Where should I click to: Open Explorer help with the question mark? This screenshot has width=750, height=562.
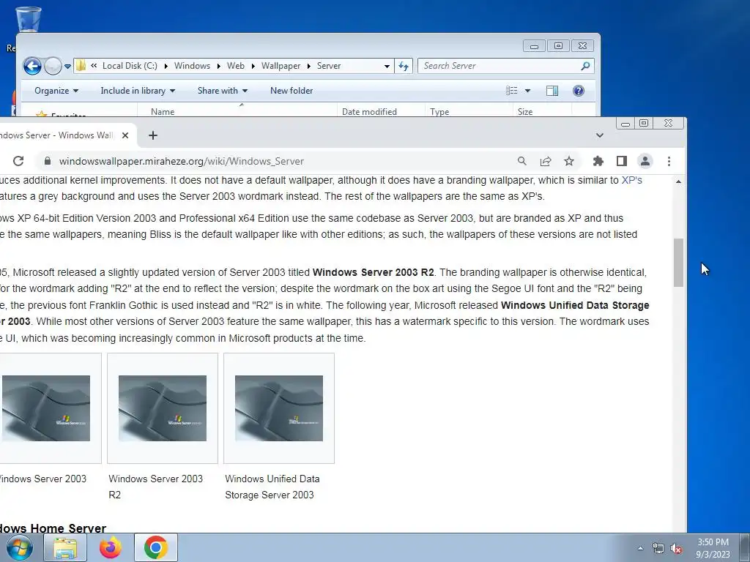pos(579,91)
